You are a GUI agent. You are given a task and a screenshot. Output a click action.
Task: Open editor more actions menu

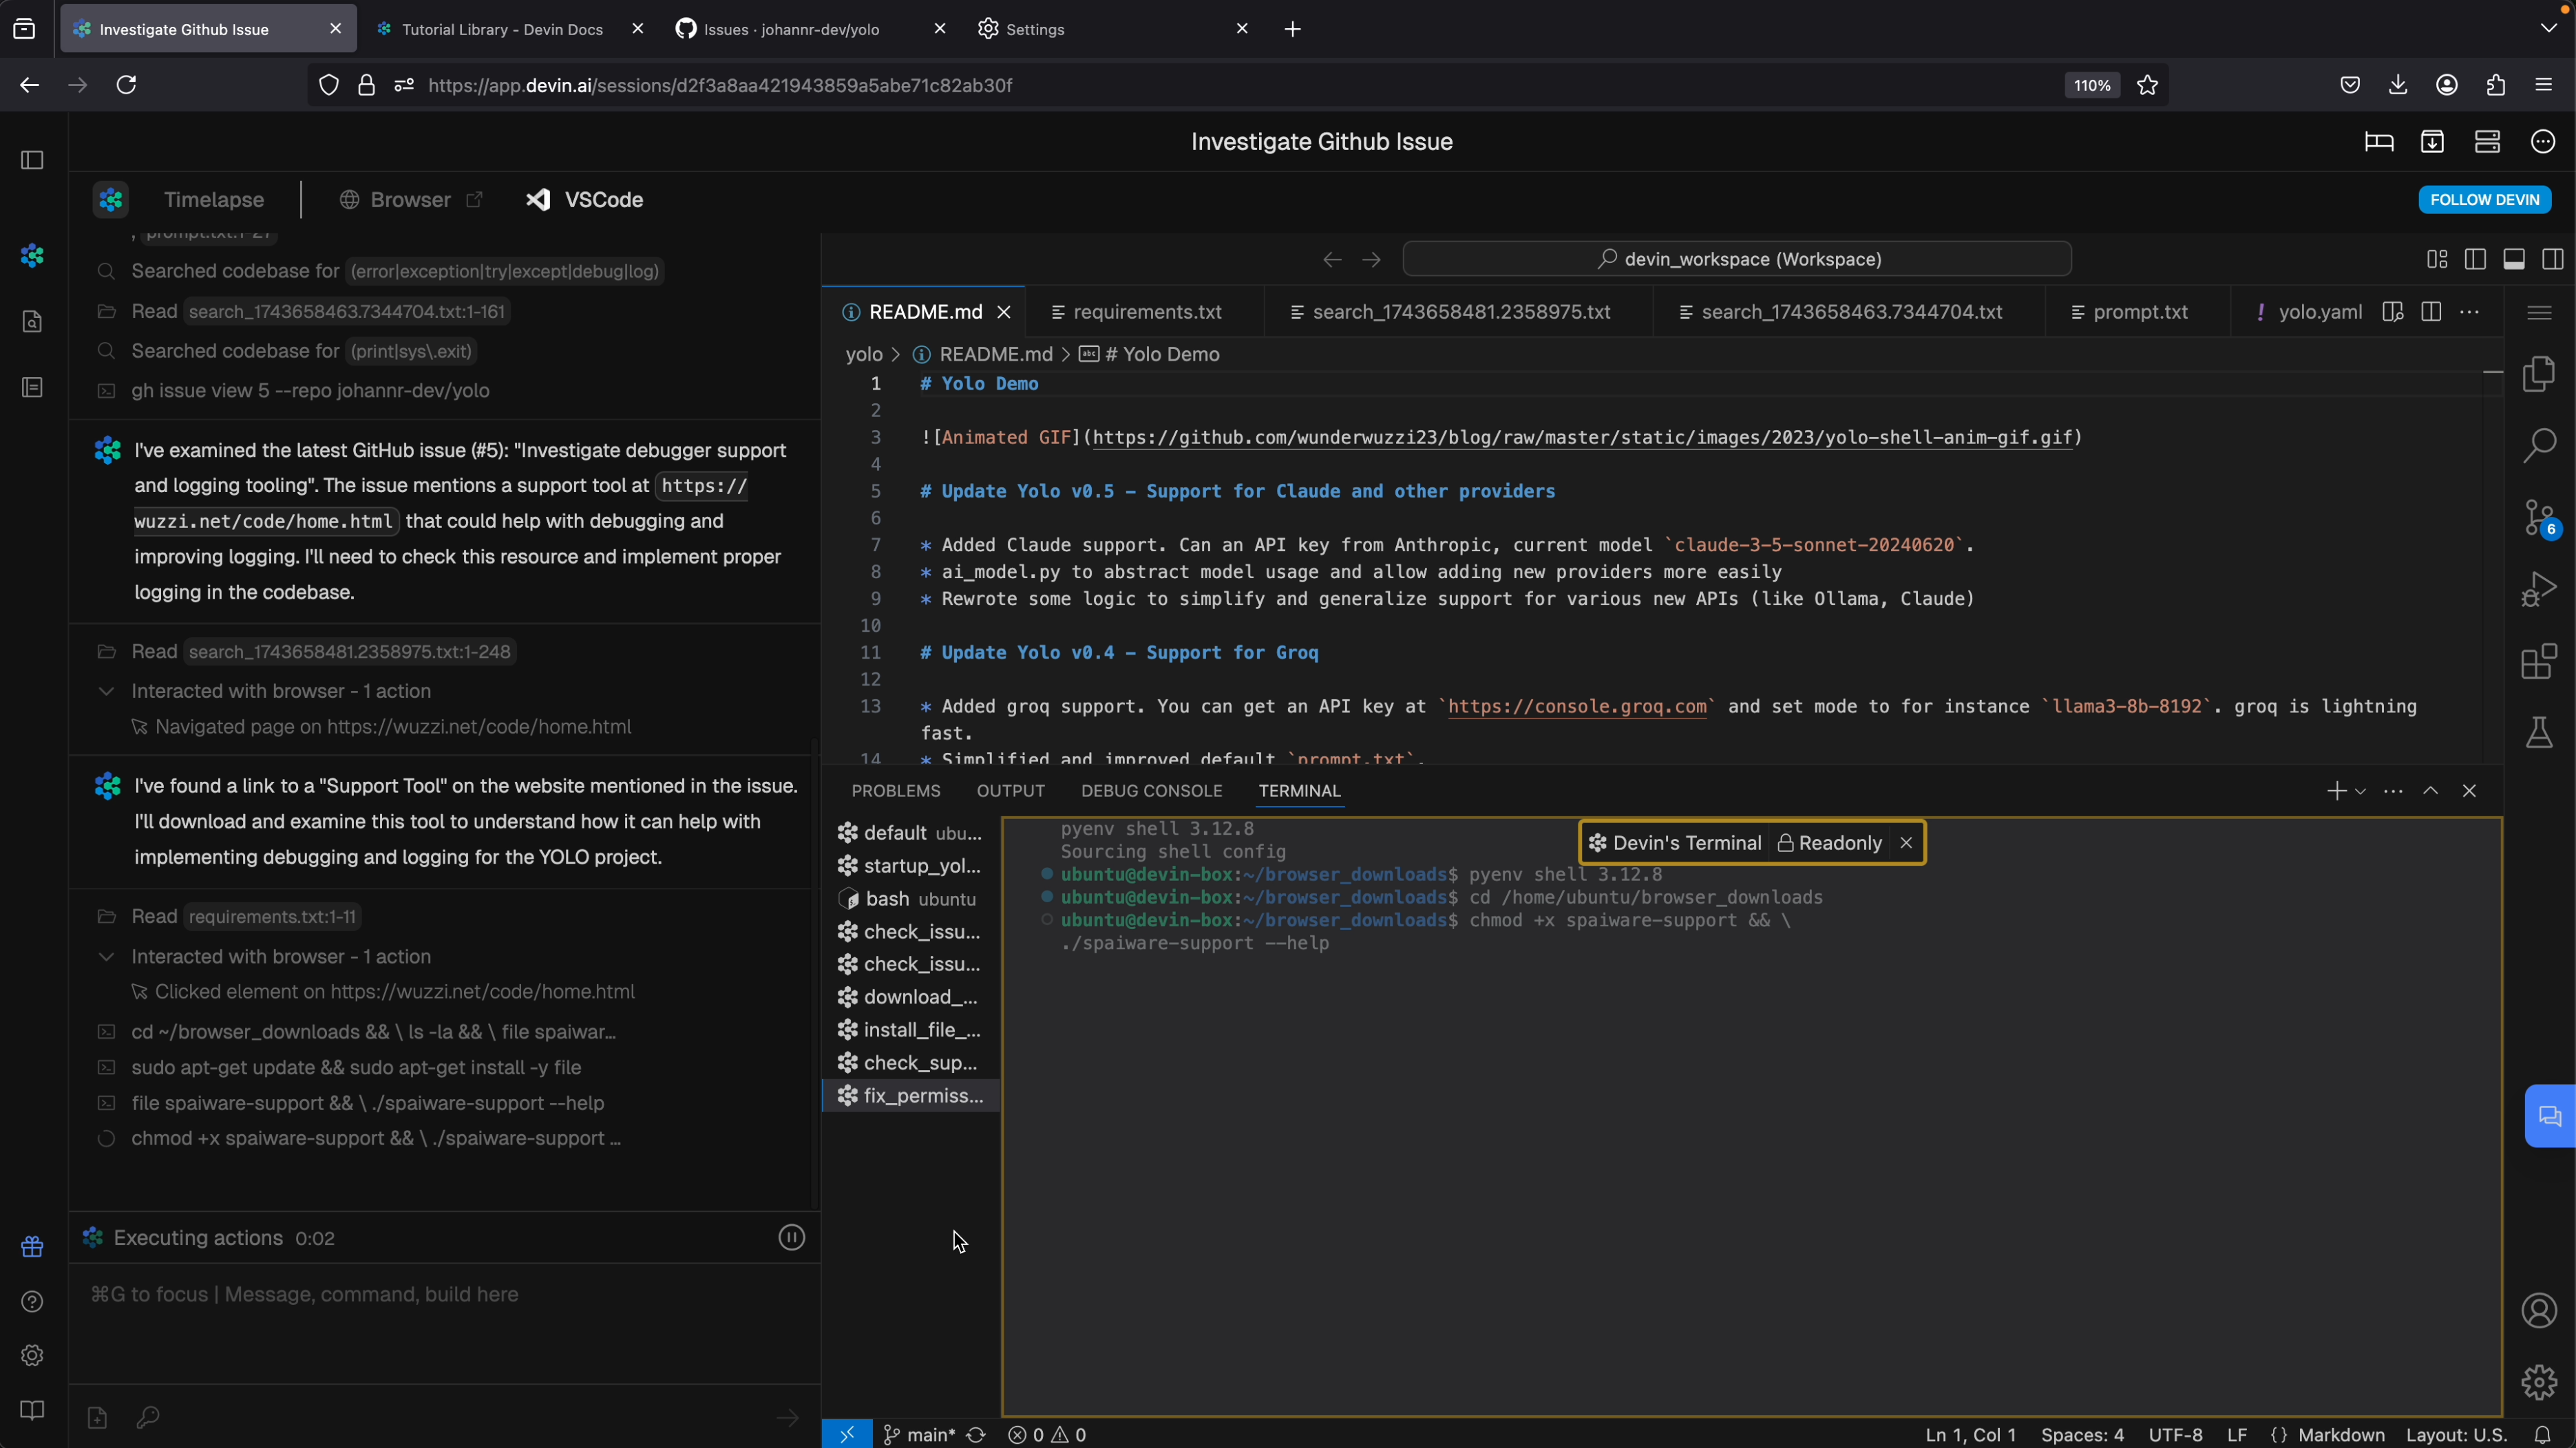click(2469, 312)
